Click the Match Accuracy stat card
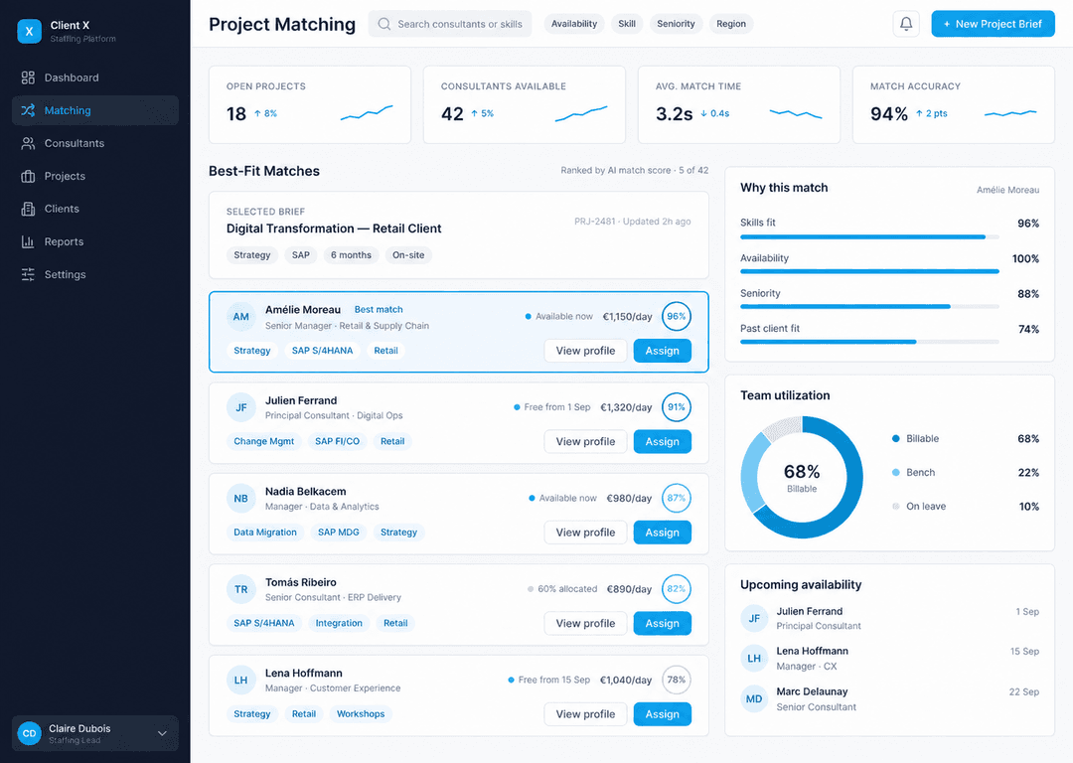The height and width of the screenshot is (763, 1073). click(x=953, y=104)
